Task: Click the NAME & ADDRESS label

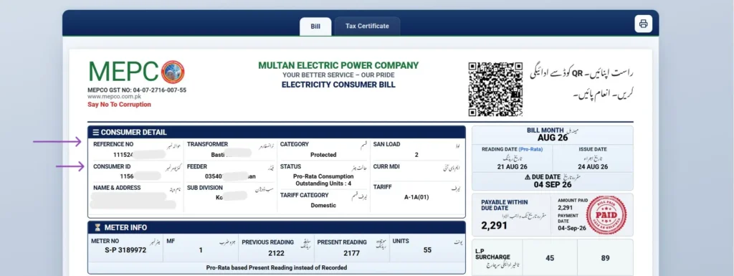Action: (117, 188)
